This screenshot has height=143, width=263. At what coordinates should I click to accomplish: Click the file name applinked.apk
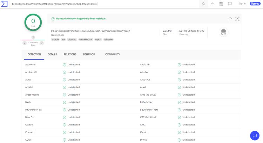tap(58, 35)
